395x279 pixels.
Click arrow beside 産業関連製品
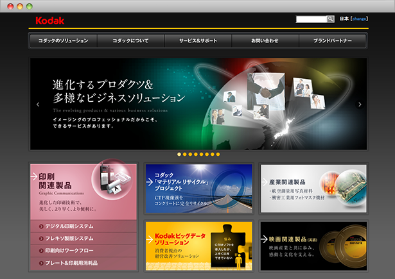[x=265, y=182]
